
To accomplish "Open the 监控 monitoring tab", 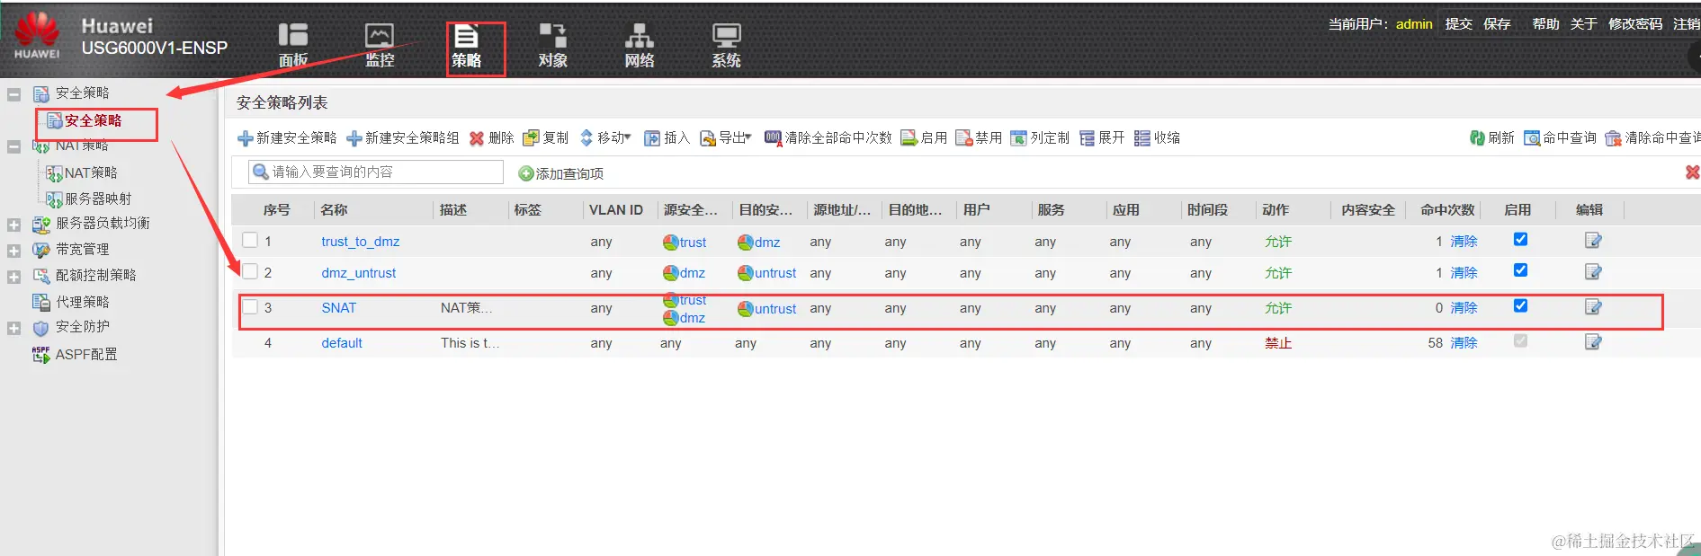I will click(380, 45).
